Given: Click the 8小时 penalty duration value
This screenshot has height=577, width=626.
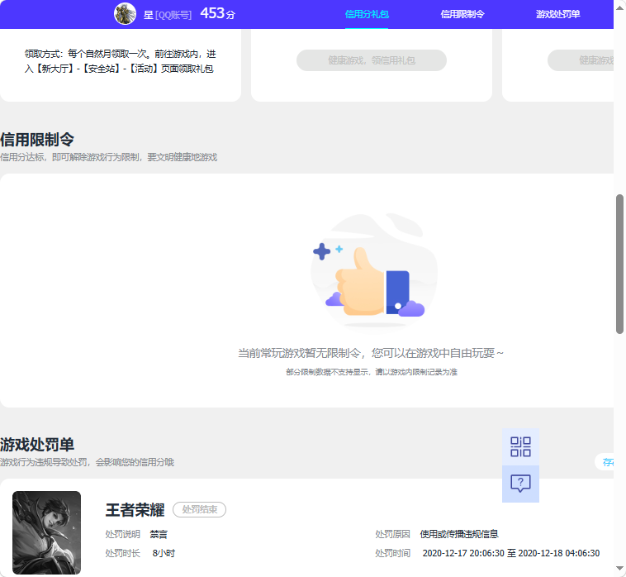Looking at the screenshot, I should (x=164, y=553).
